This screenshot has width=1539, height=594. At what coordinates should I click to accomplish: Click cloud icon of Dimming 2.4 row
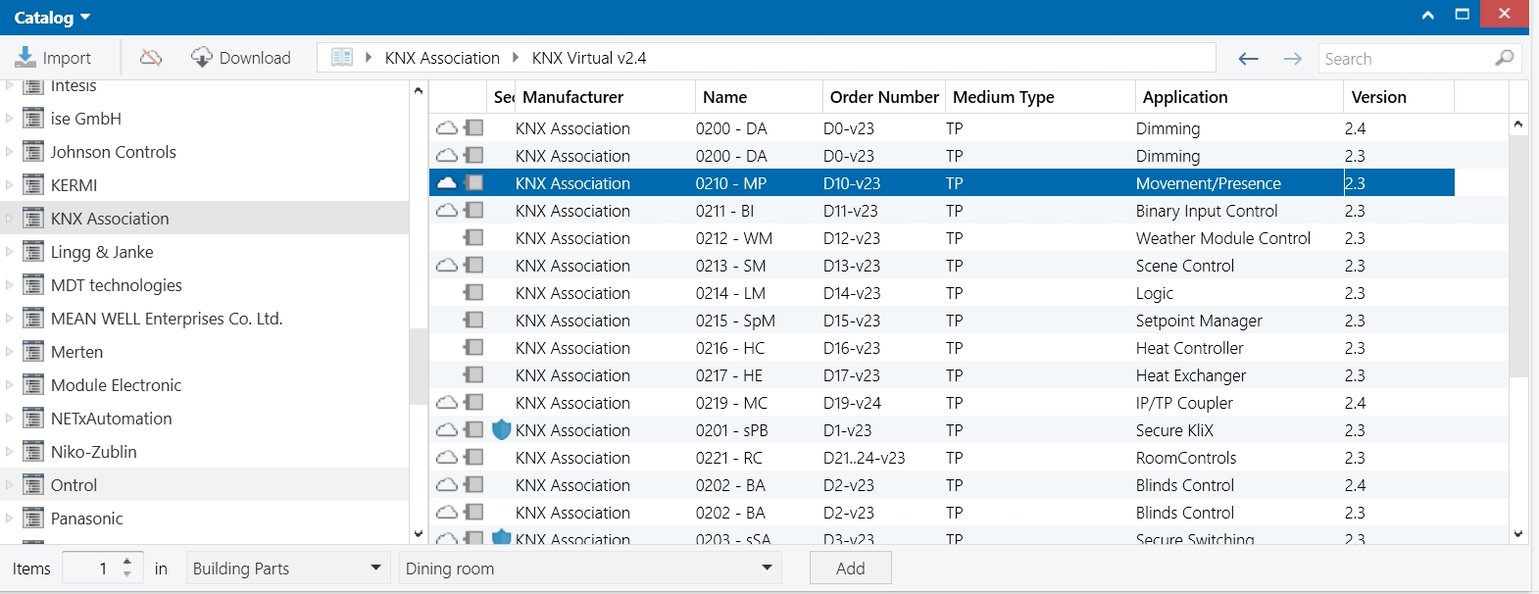pos(447,128)
